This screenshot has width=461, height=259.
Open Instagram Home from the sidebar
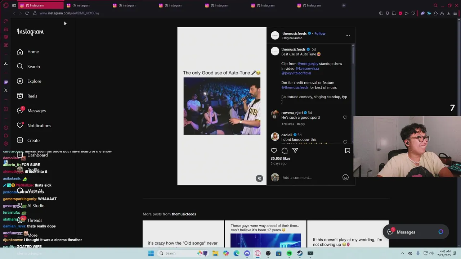pos(28,52)
